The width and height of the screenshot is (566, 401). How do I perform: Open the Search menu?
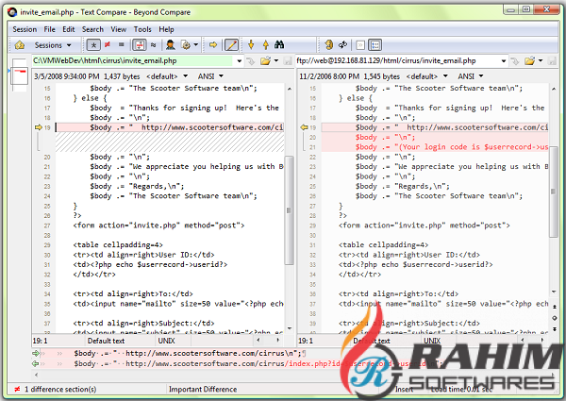coord(92,29)
